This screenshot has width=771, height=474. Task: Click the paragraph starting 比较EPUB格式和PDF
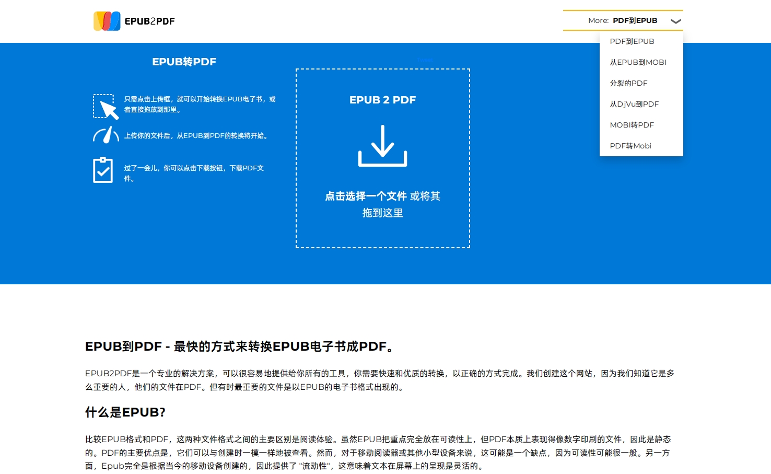coord(378,453)
